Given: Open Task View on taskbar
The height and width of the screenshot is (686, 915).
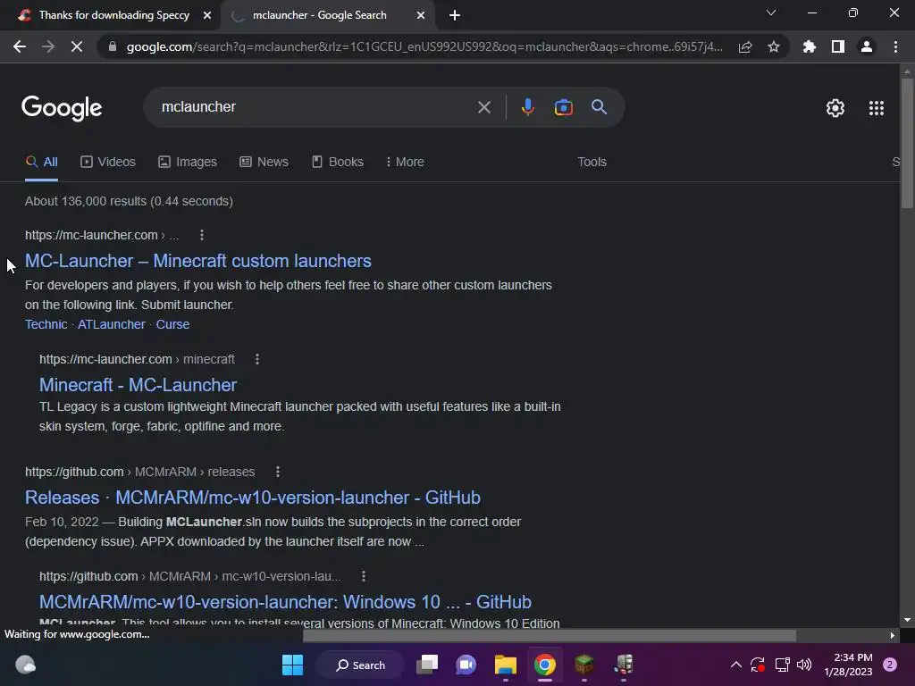Looking at the screenshot, I should [x=427, y=665].
